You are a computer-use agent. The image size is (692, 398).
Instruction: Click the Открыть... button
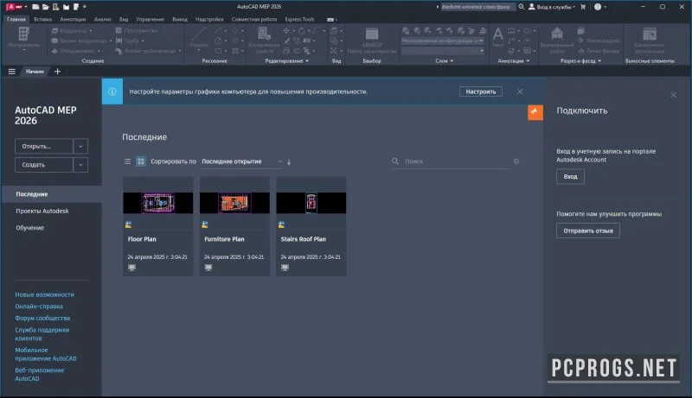44,146
